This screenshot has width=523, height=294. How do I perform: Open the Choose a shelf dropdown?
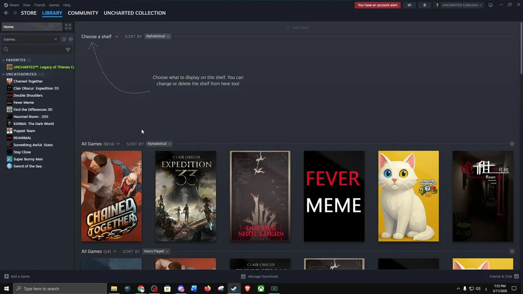pyautogui.click(x=100, y=36)
